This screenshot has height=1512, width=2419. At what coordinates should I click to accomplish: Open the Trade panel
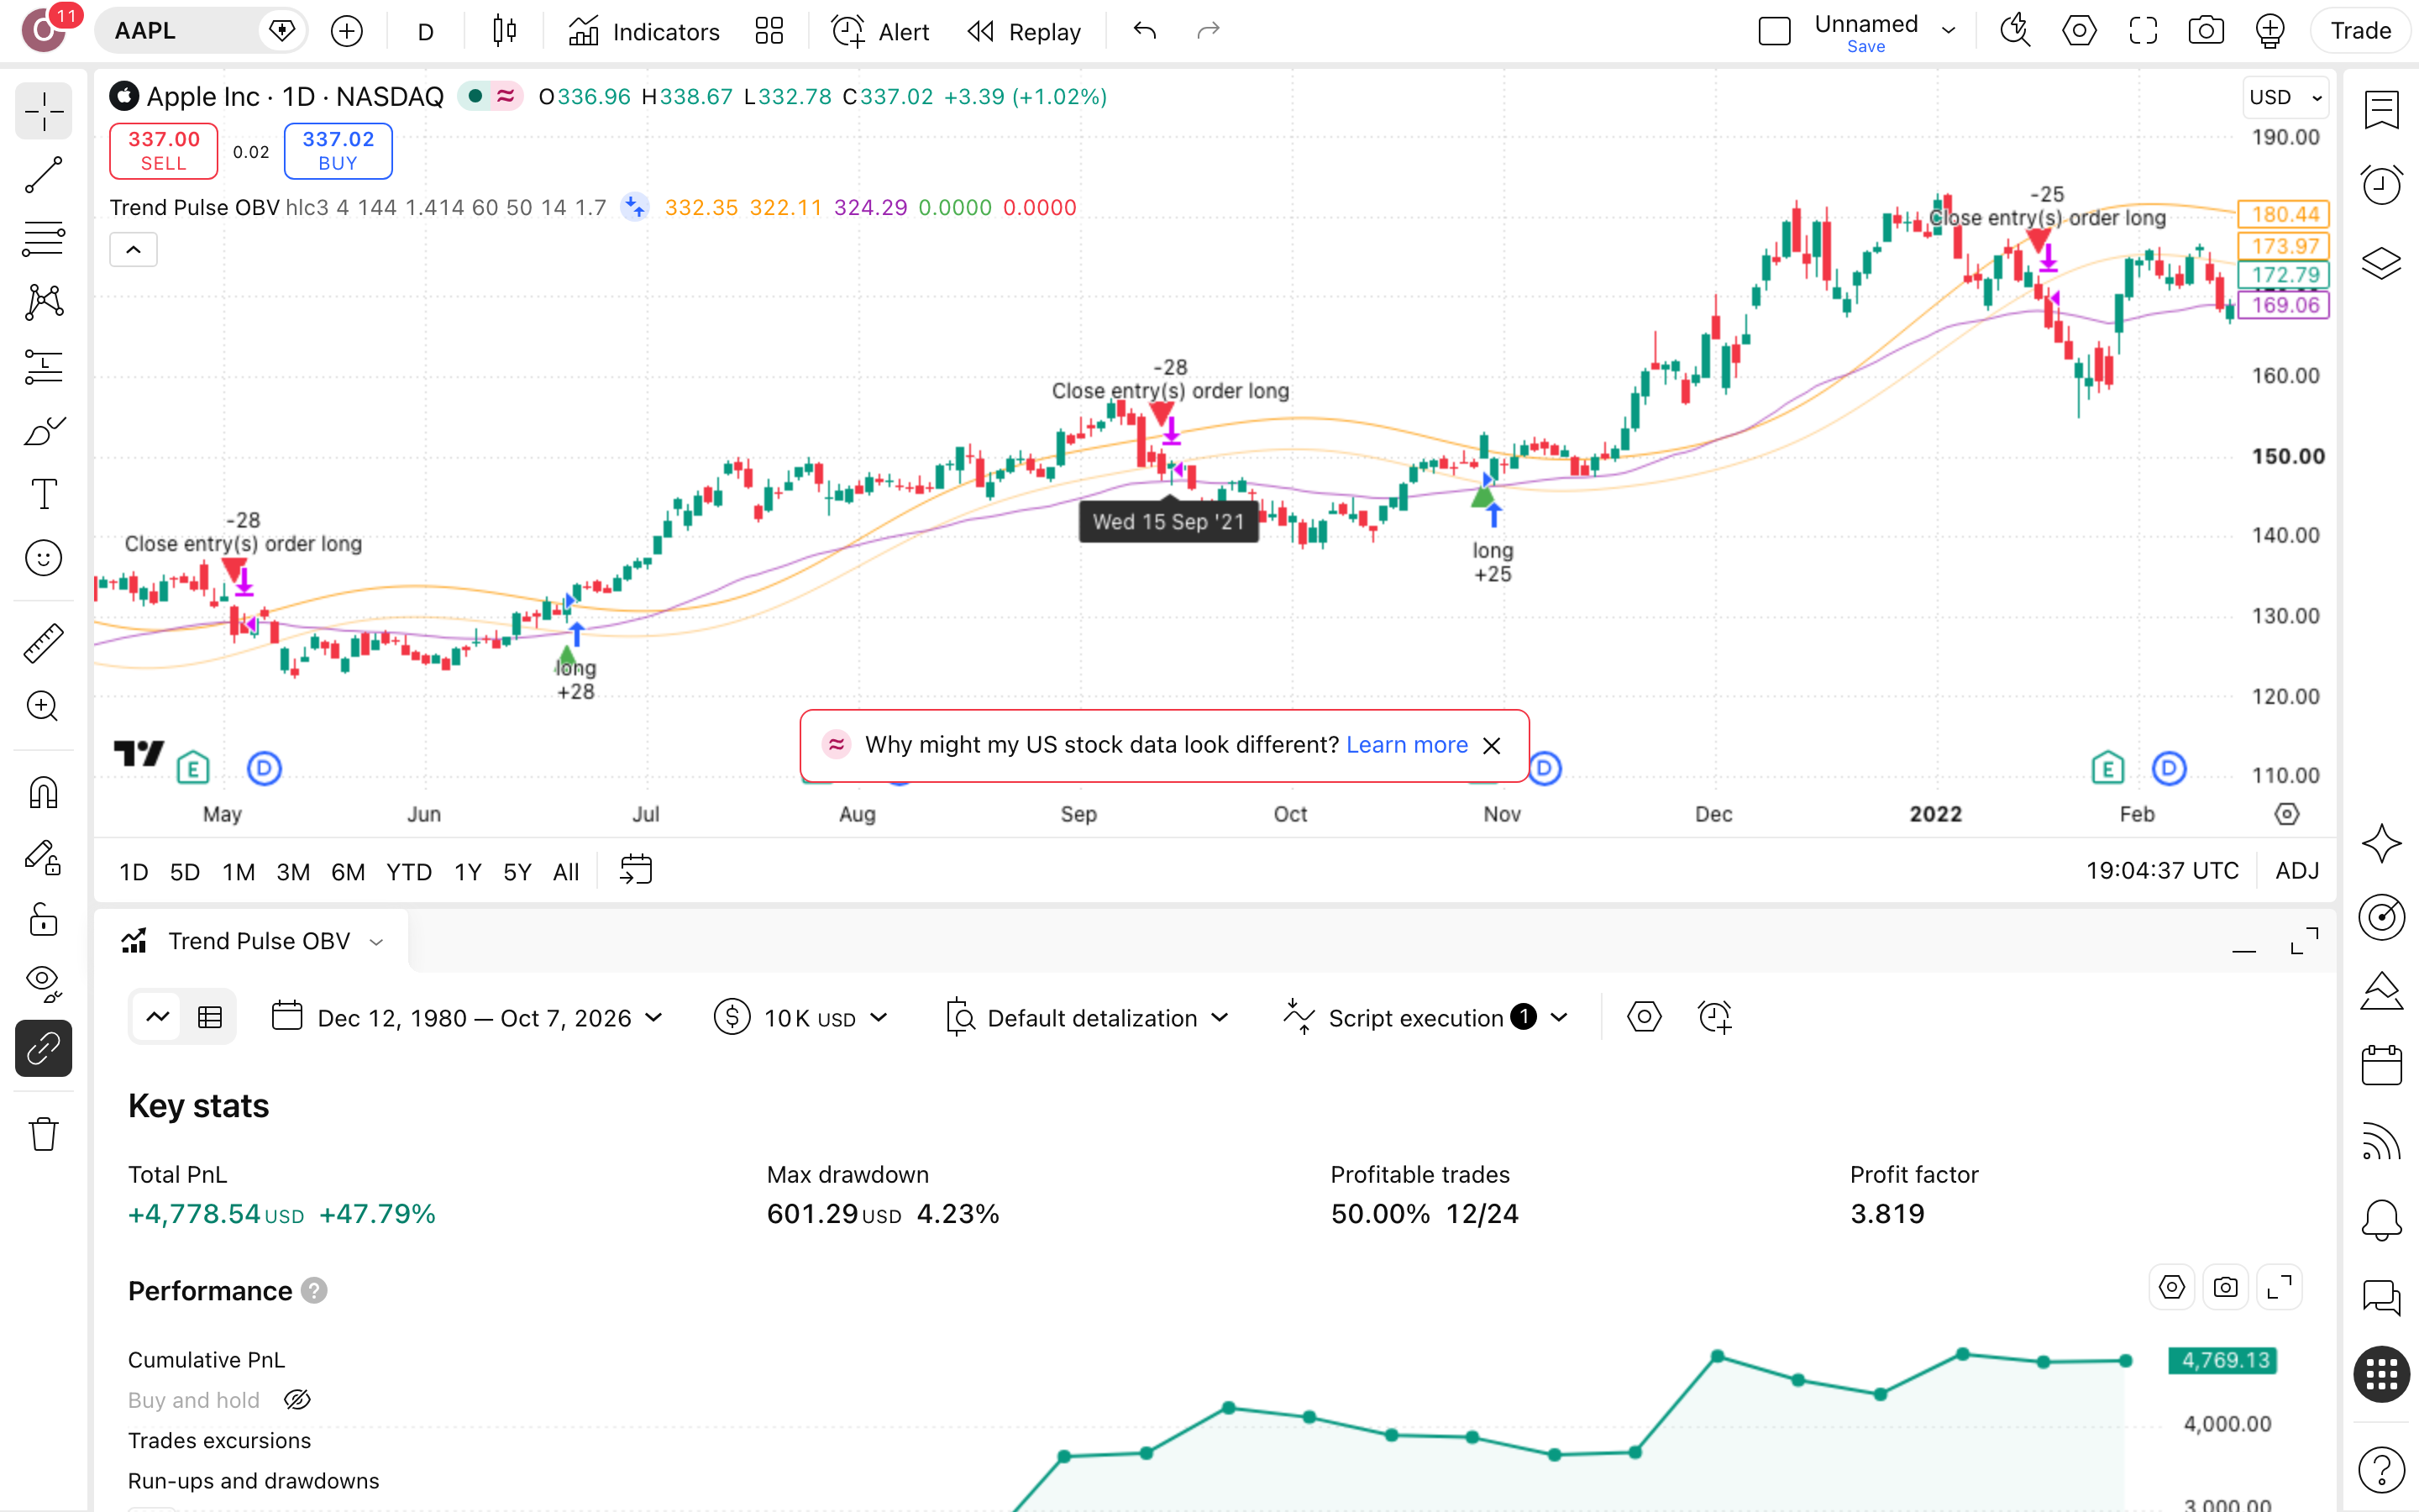click(2360, 31)
